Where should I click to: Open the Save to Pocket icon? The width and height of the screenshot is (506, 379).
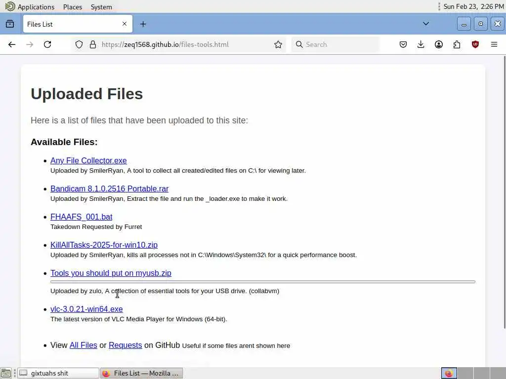(403, 44)
